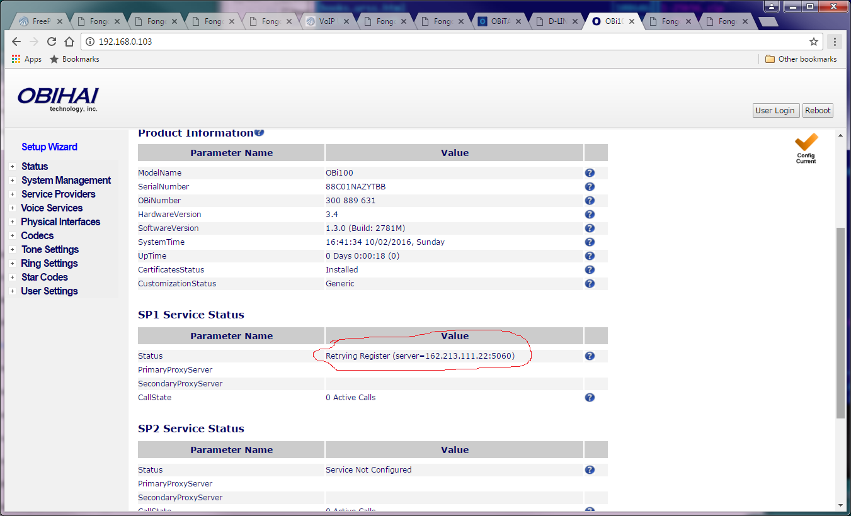Click help icon for SoftwareVersion row
The width and height of the screenshot is (851, 516).
tap(590, 228)
